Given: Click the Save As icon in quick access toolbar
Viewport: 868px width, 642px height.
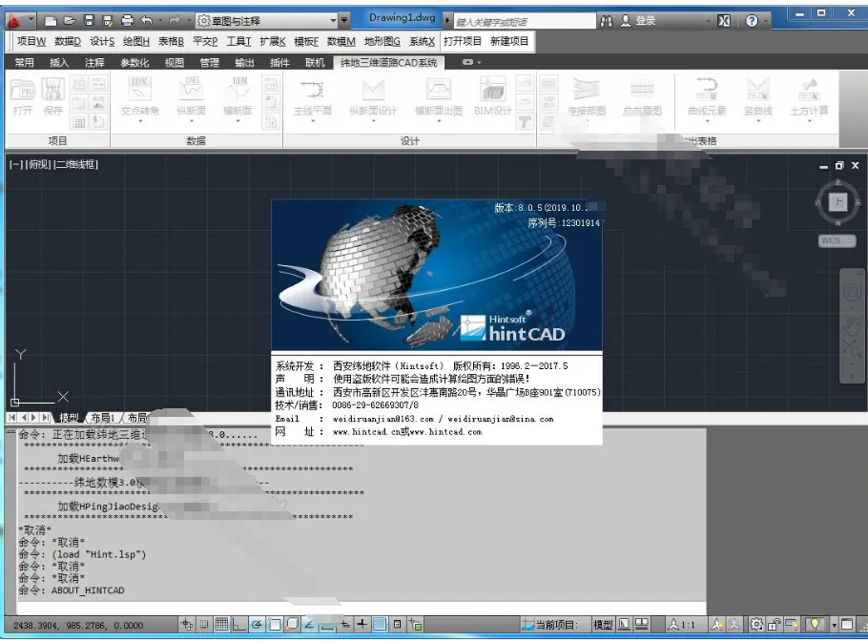Looking at the screenshot, I should point(108,21).
